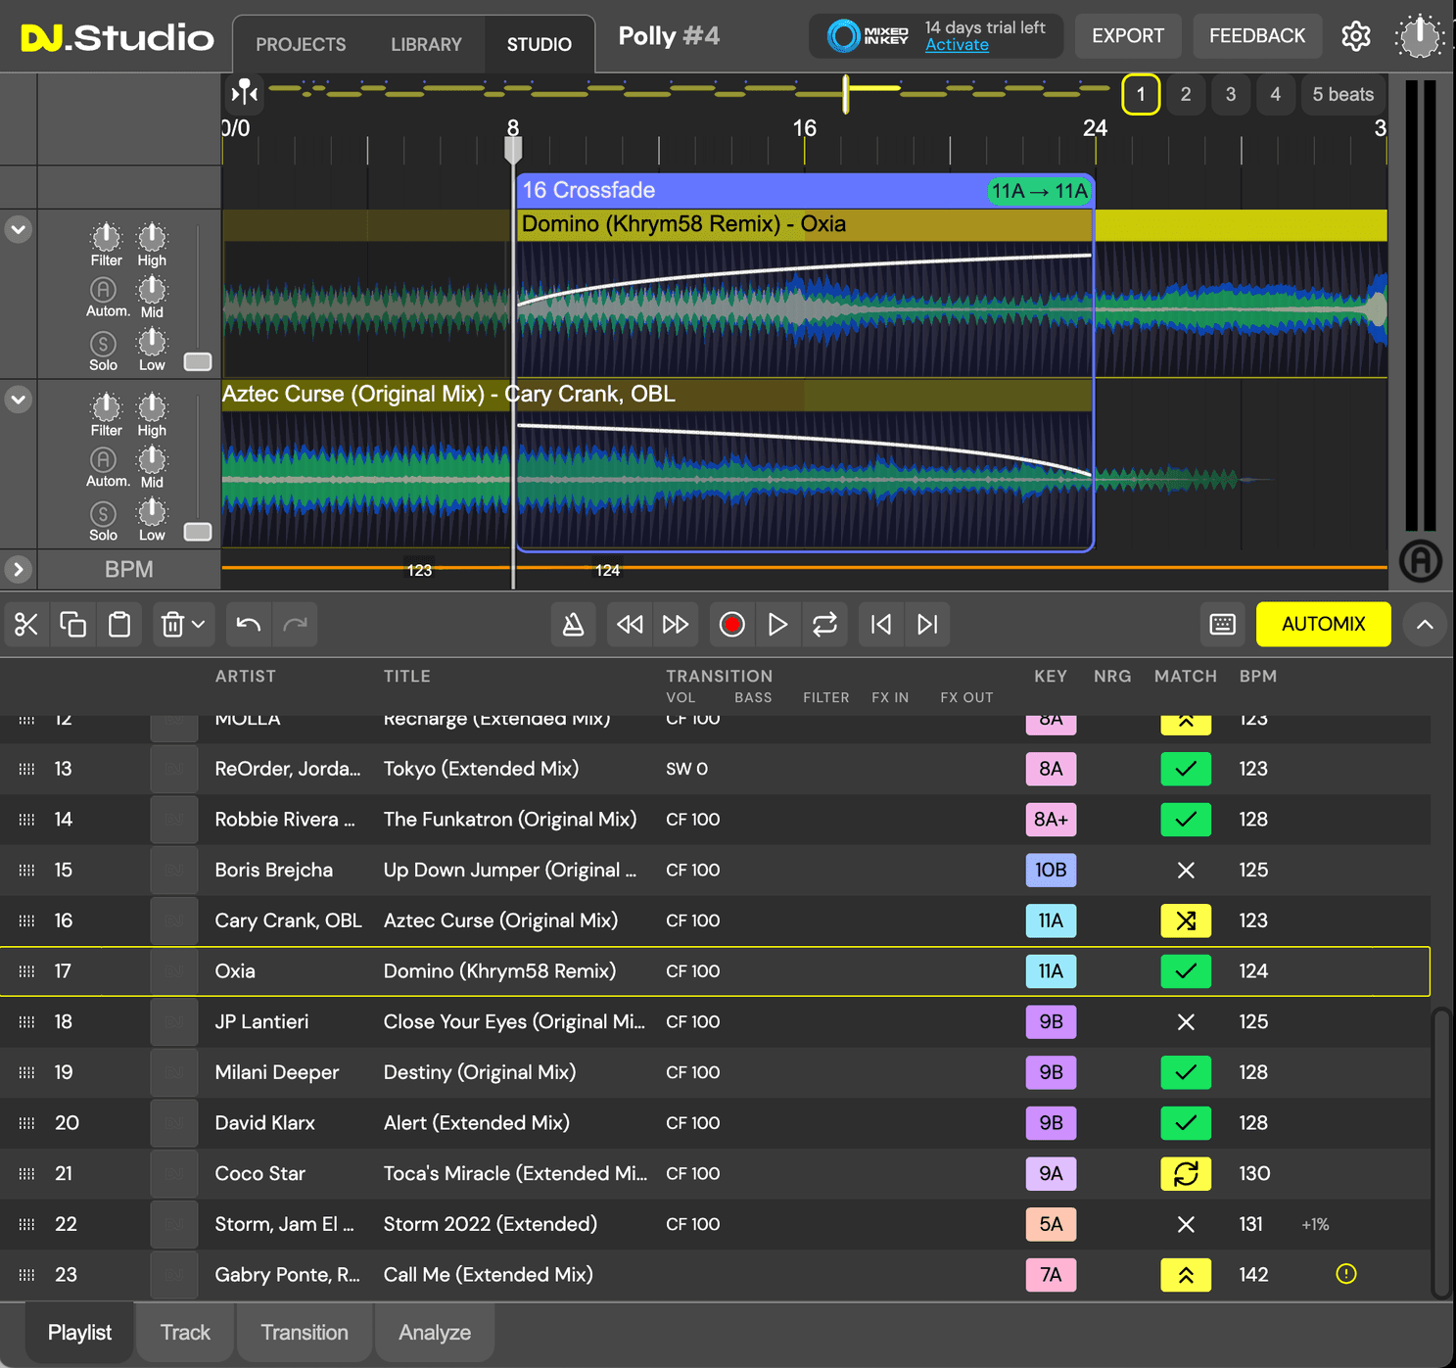Click yellow shuffle match icon for Aztec Curse
Viewport: 1456px width, 1368px height.
pyautogui.click(x=1186, y=920)
